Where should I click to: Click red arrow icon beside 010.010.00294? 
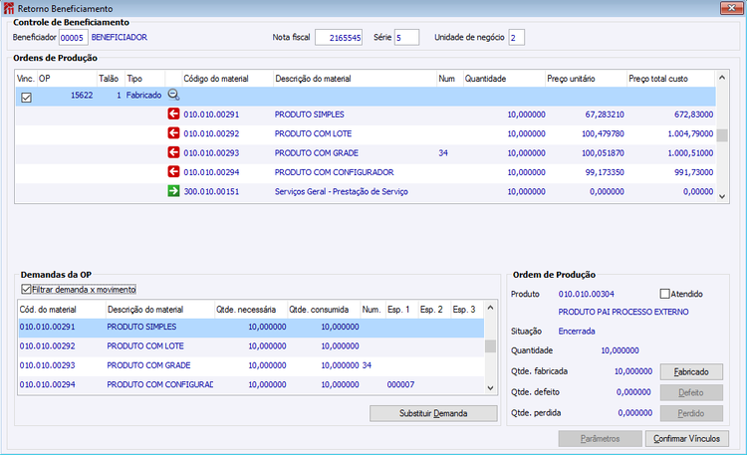pos(173,171)
